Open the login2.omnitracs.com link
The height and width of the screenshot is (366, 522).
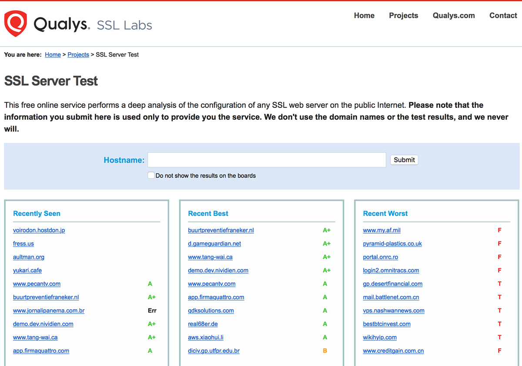click(x=391, y=271)
